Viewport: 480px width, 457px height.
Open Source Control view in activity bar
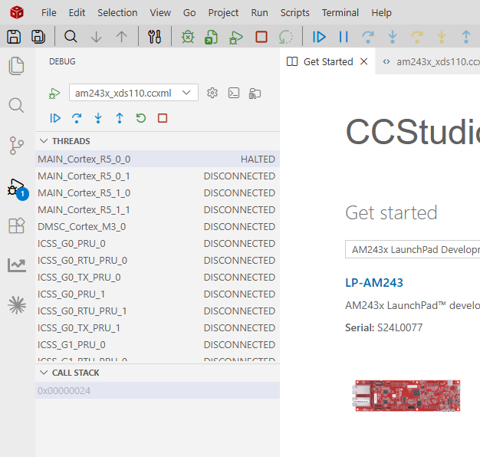click(17, 146)
